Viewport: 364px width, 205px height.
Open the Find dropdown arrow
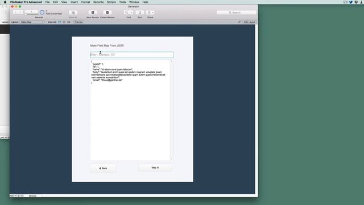pos(131,13)
